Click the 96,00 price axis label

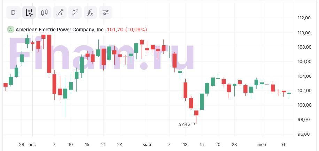click(x=304, y=134)
